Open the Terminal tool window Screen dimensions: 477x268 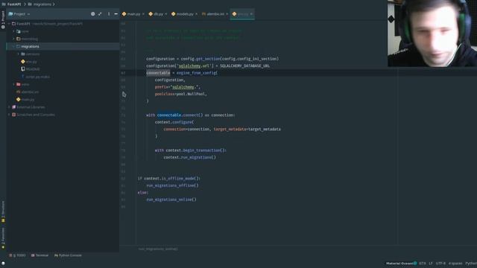pos(40,255)
